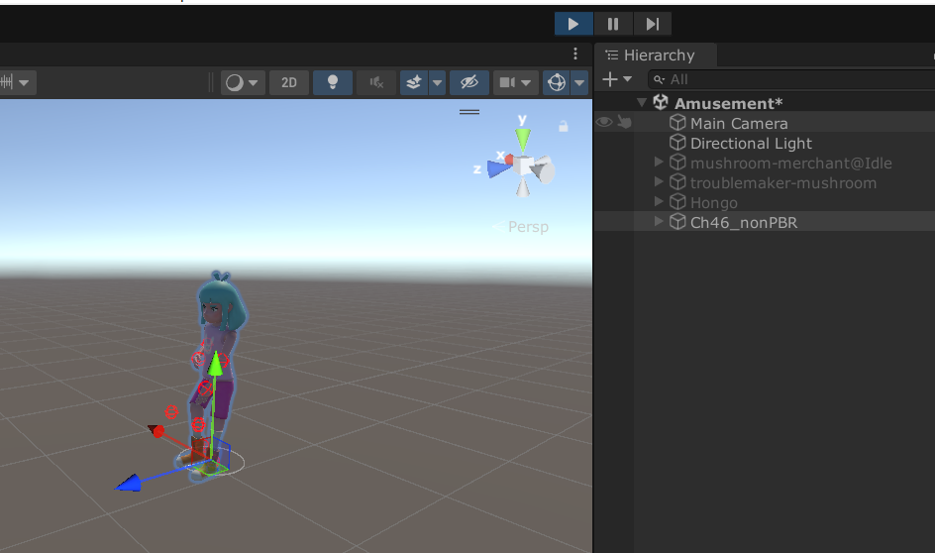Click cube icon of Ch46_nonPBR
935x553 pixels.
(677, 221)
